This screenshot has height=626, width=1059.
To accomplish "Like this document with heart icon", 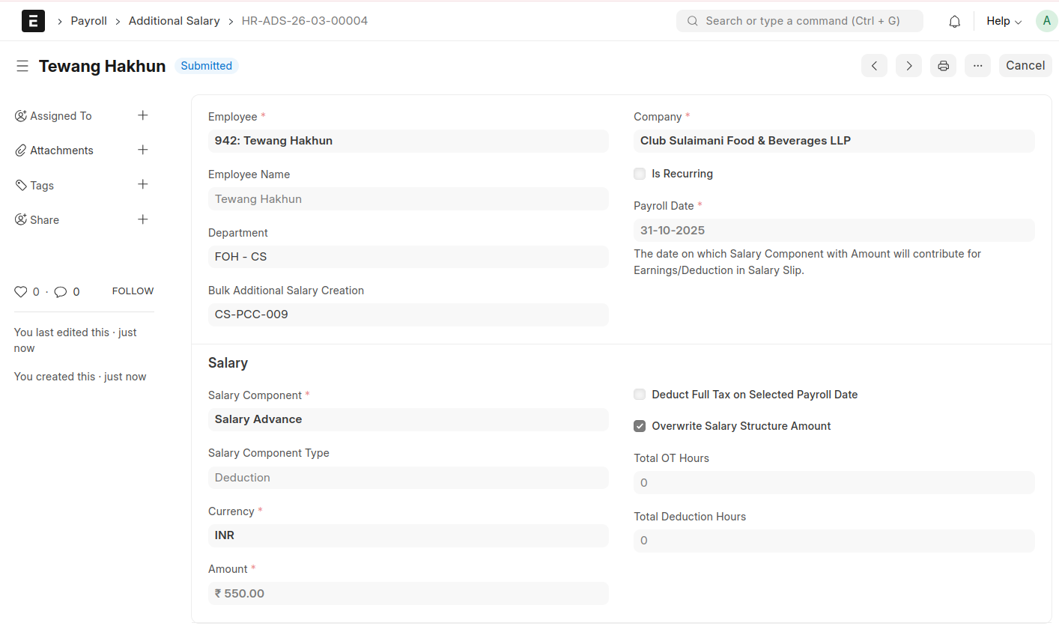I will coord(21,292).
